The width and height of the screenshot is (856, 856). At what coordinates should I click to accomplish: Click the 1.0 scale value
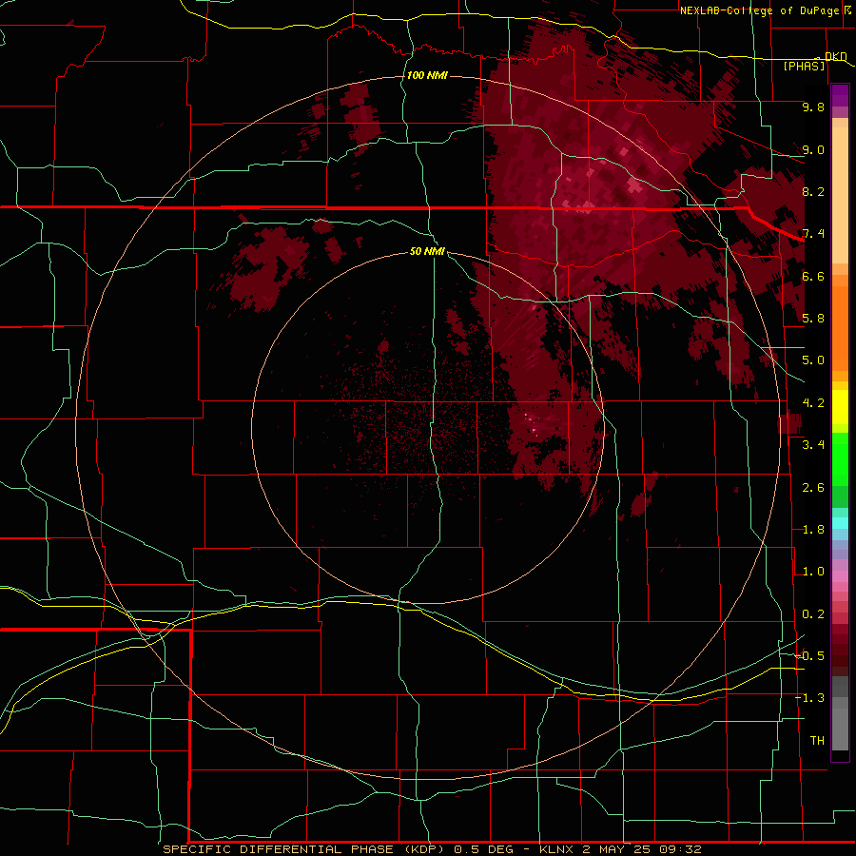click(813, 572)
